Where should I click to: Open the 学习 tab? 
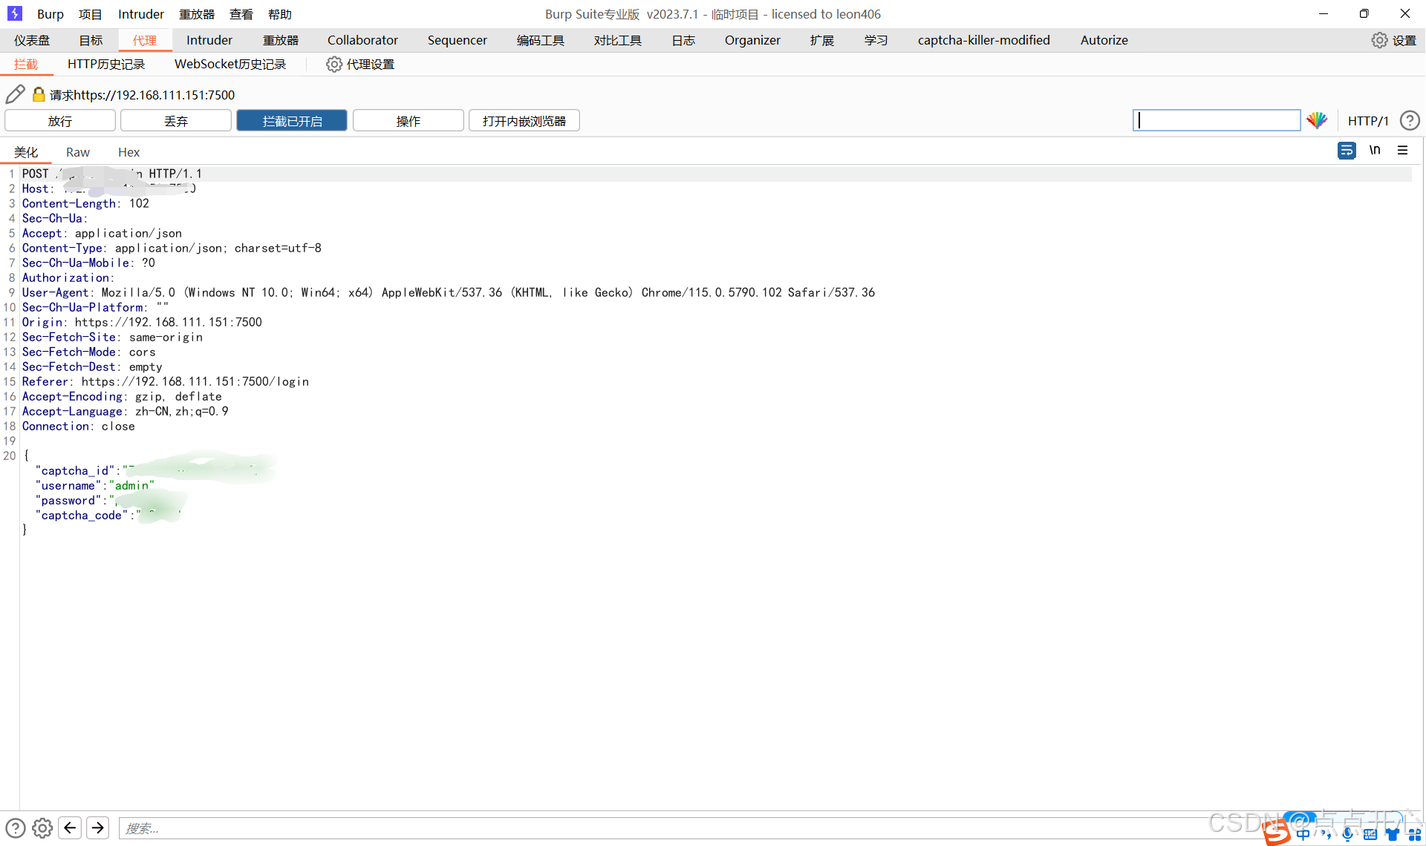pyautogui.click(x=876, y=40)
